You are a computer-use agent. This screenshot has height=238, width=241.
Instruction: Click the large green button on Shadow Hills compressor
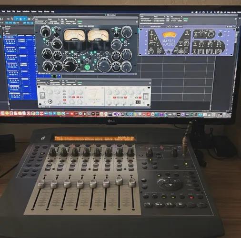pos(87,67)
